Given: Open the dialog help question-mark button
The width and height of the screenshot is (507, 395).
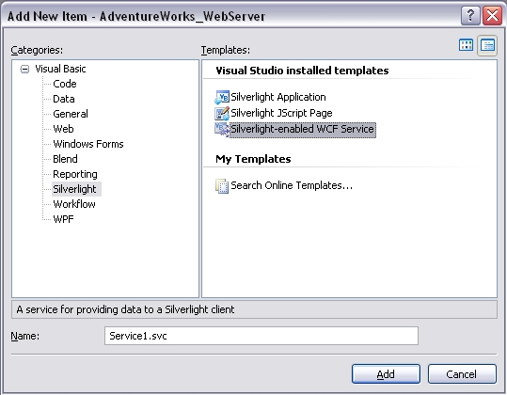Looking at the screenshot, I should 470,15.
